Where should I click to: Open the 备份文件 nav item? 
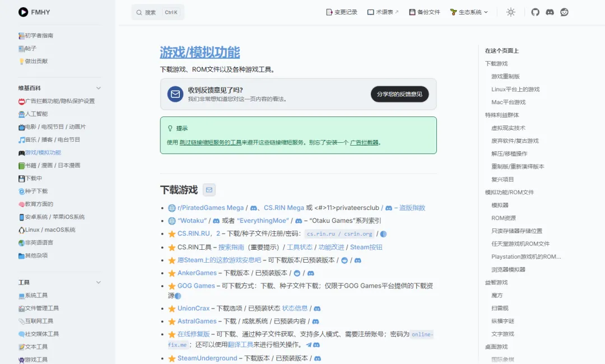click(x=425, y=12)
